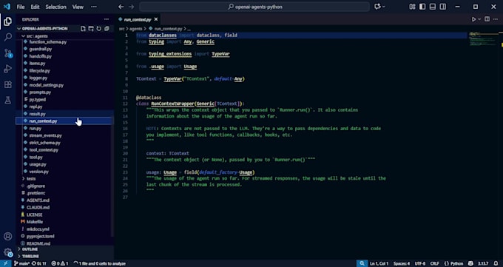Viewport: 503px width, 267px height.
Task: Open the Makefile in Explorer
Action: (x=34, y=222)
